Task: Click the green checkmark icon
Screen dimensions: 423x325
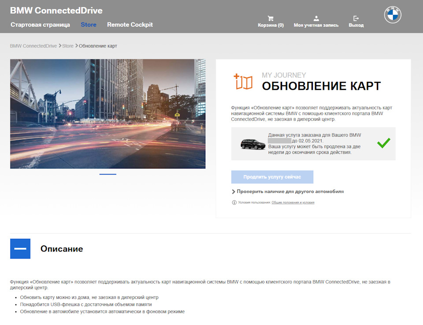Action: coord(384,143)
